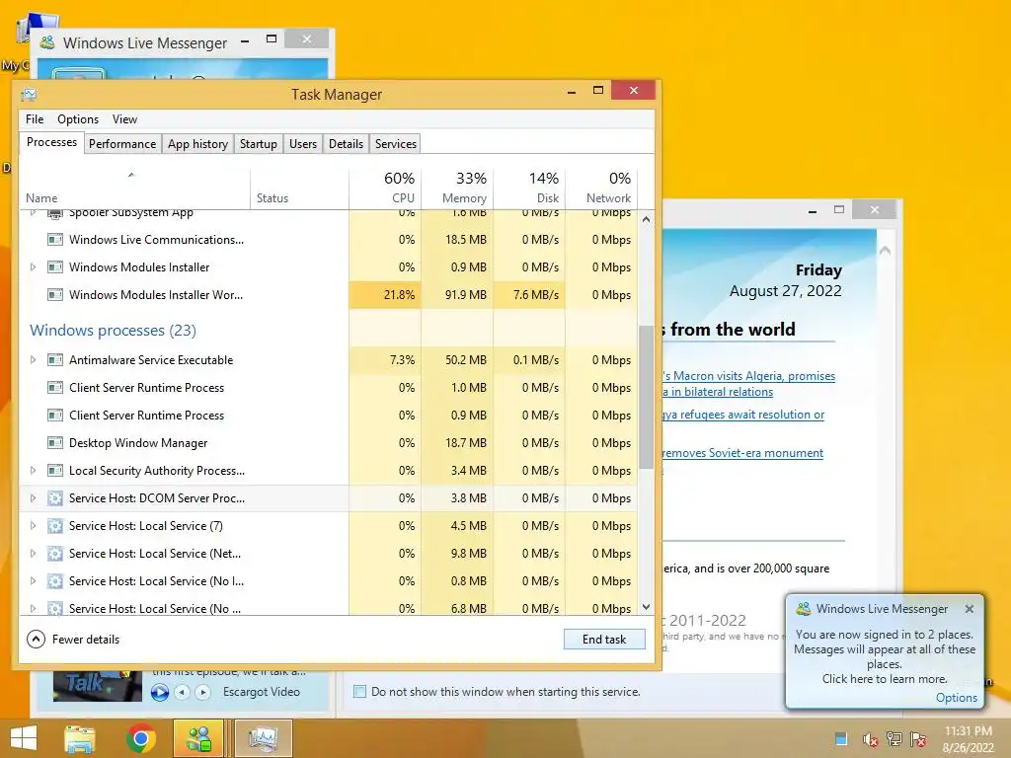Image resolution: width=1011 pixels, height=758 pixels.
Task: Click the network tray icon
Action: click(894, 739)
